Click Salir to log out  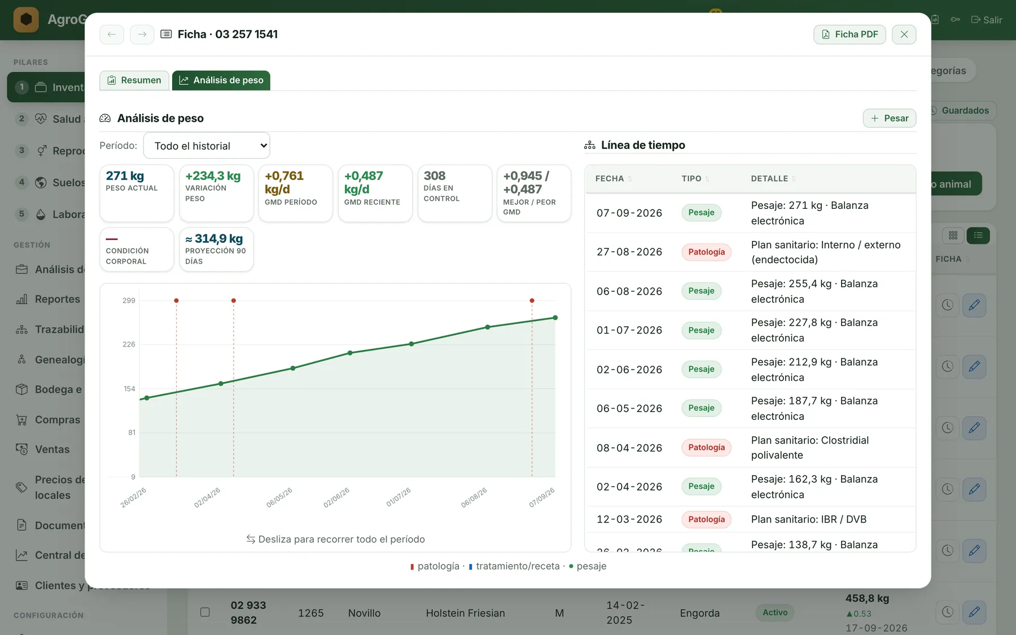(987, 20)
